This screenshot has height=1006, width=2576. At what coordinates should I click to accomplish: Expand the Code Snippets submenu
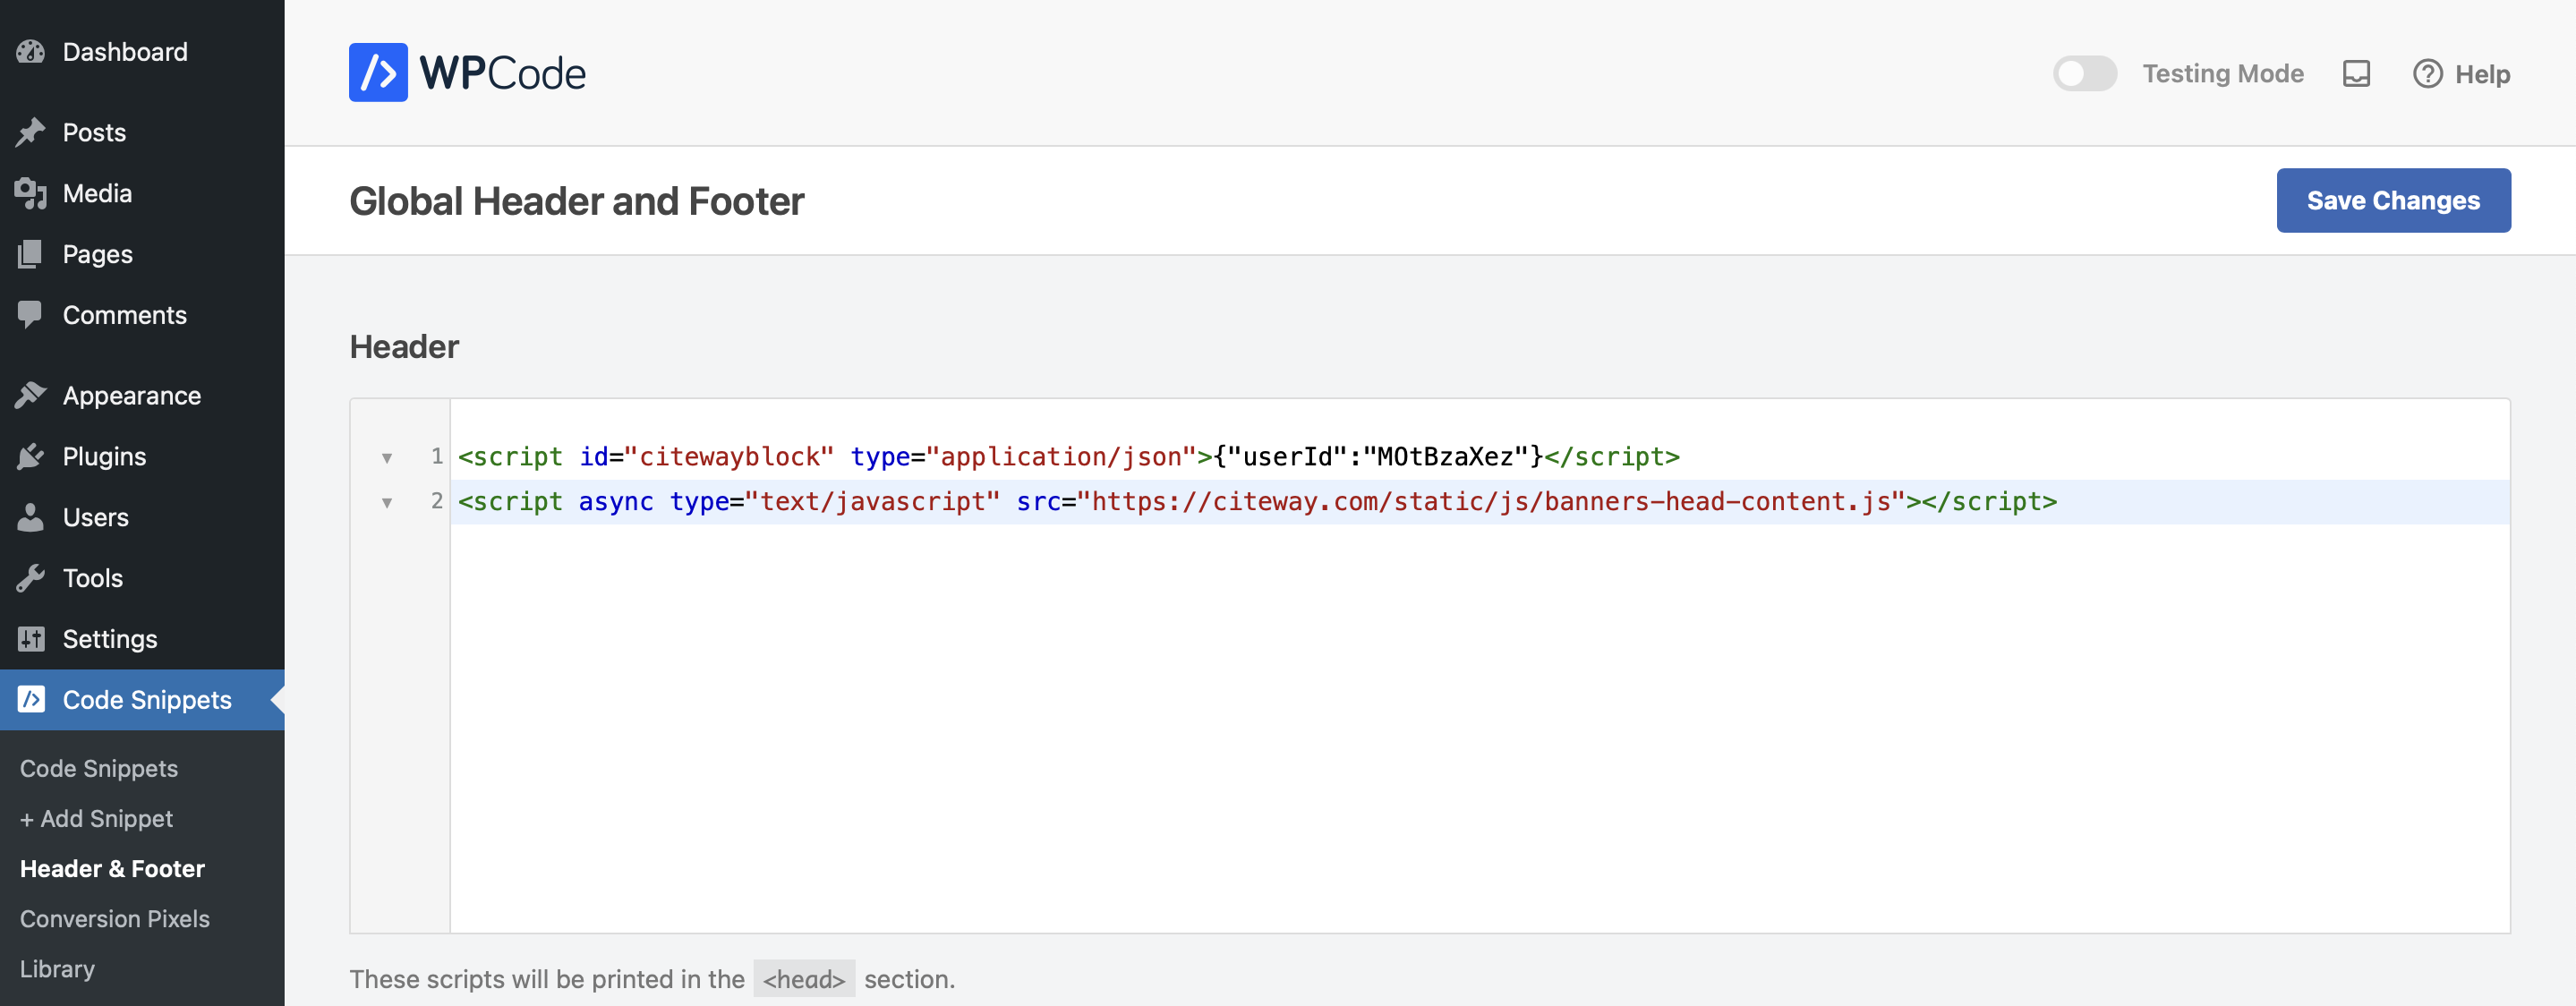(x=145, y=699)
